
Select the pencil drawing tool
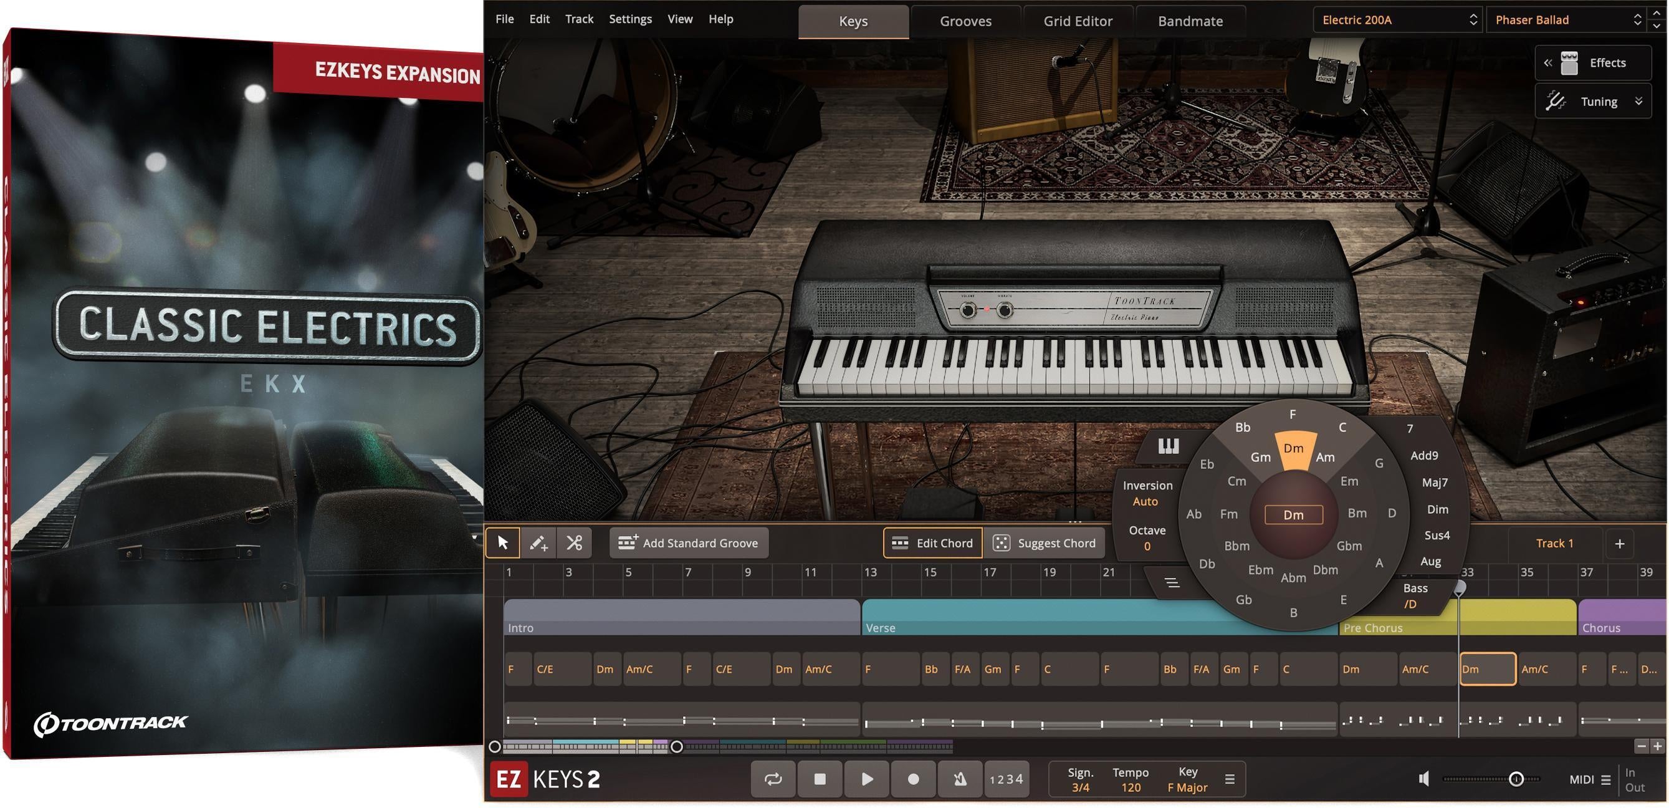pyautogui.click(x=540, y=543)
